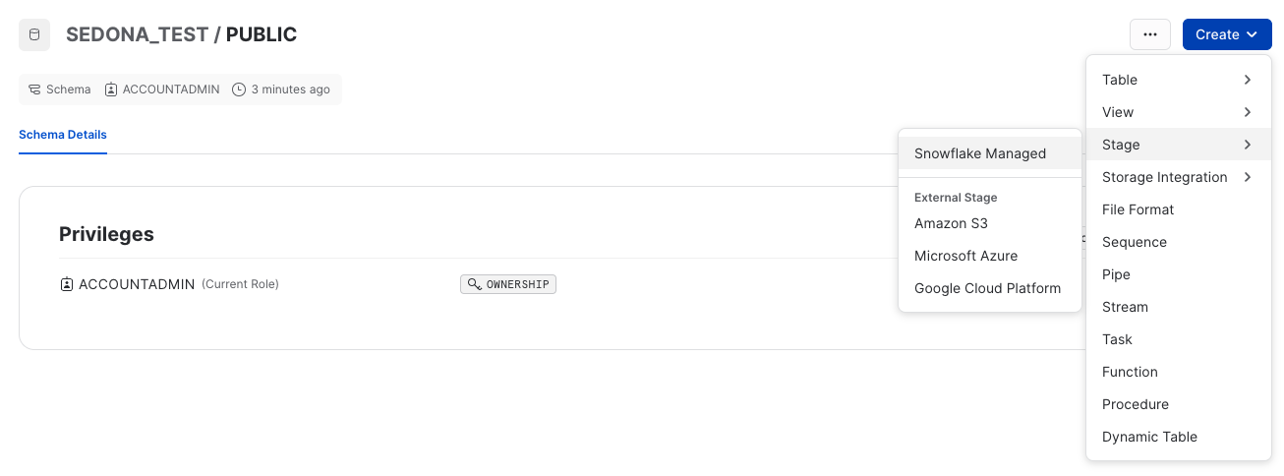This screenshot has width=1284, height=476.
Task: Click the ACCOUNTADMIN role icon in info bar
Action: 112,89
